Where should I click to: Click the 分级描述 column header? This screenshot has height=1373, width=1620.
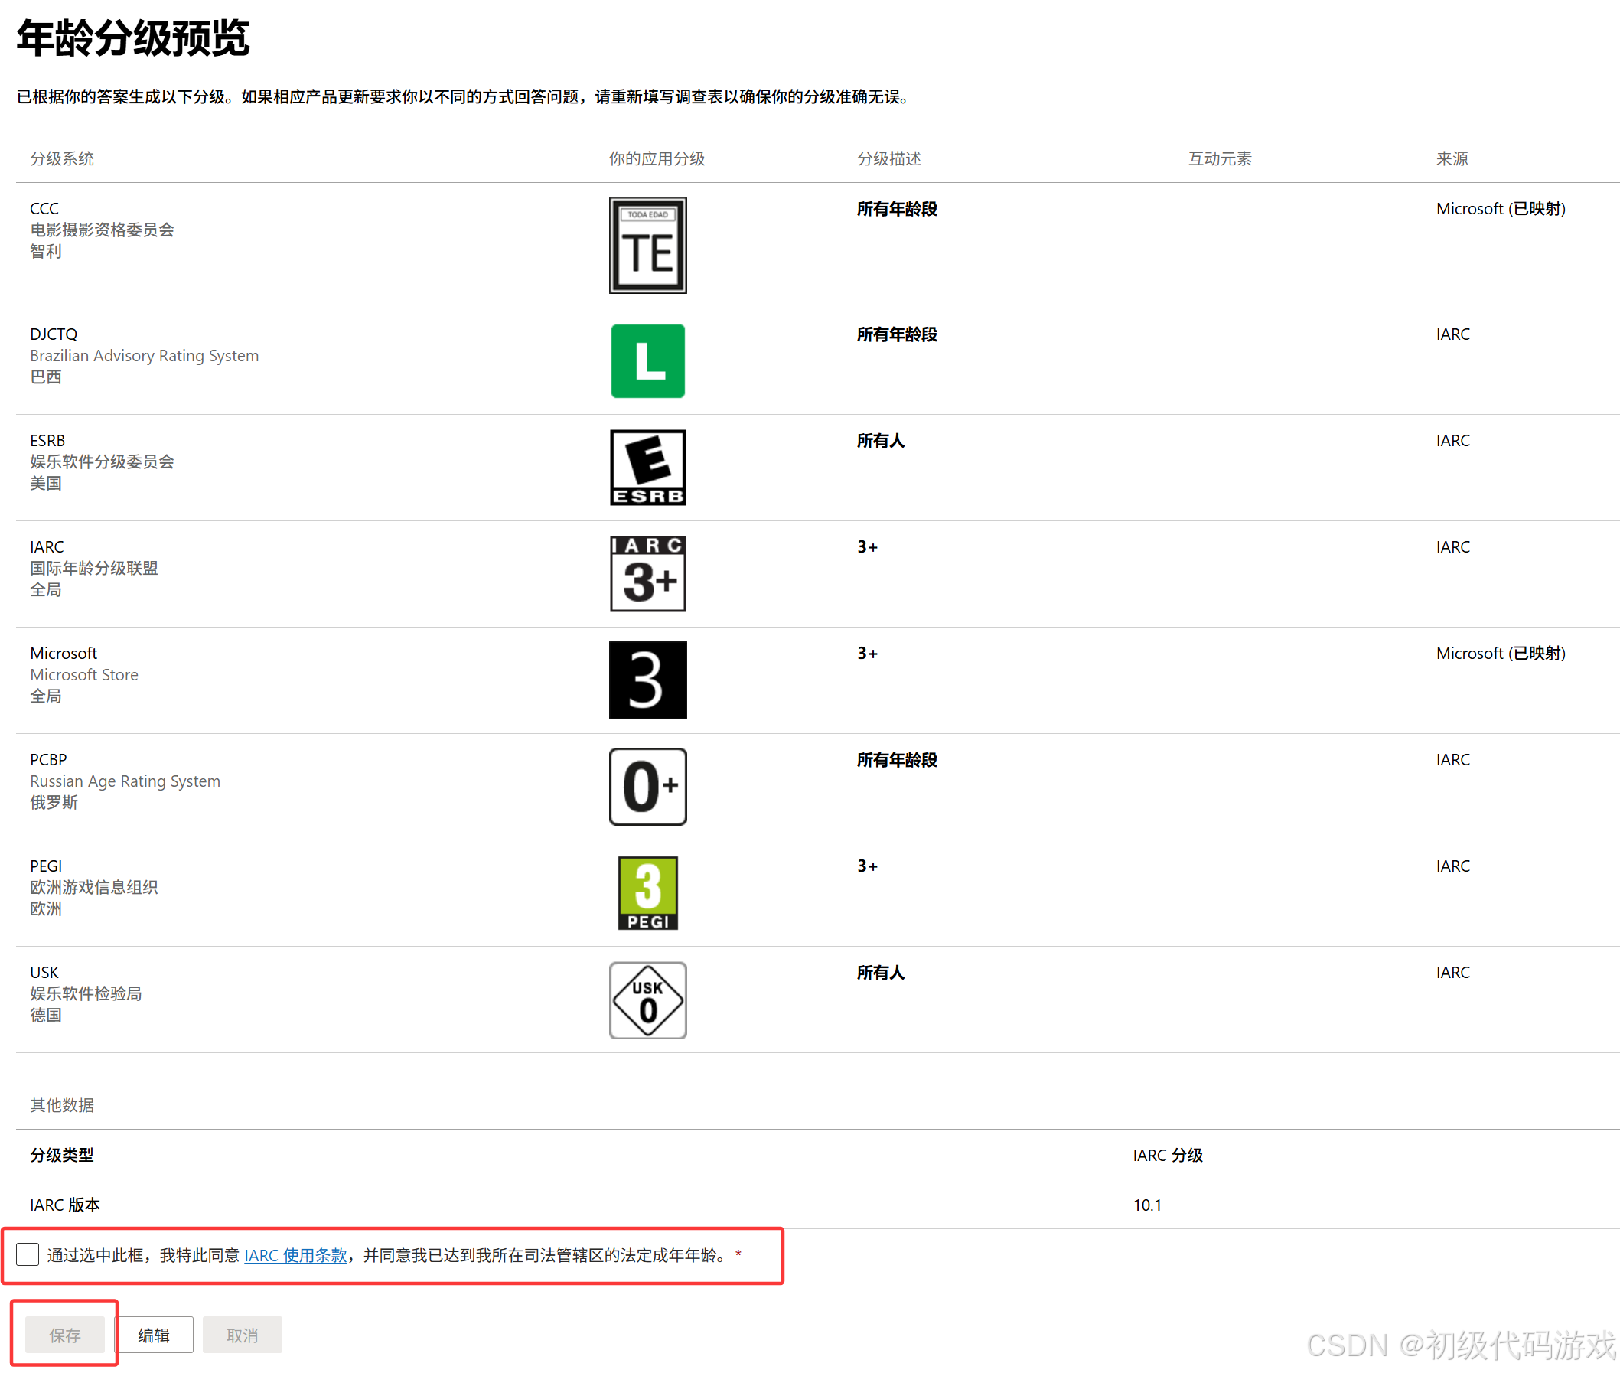coord(888,158)
